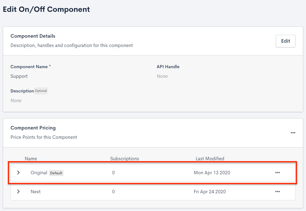Expand the Next price point row
The height and width of the screenshot is (211, 306).
coord(18,192)
